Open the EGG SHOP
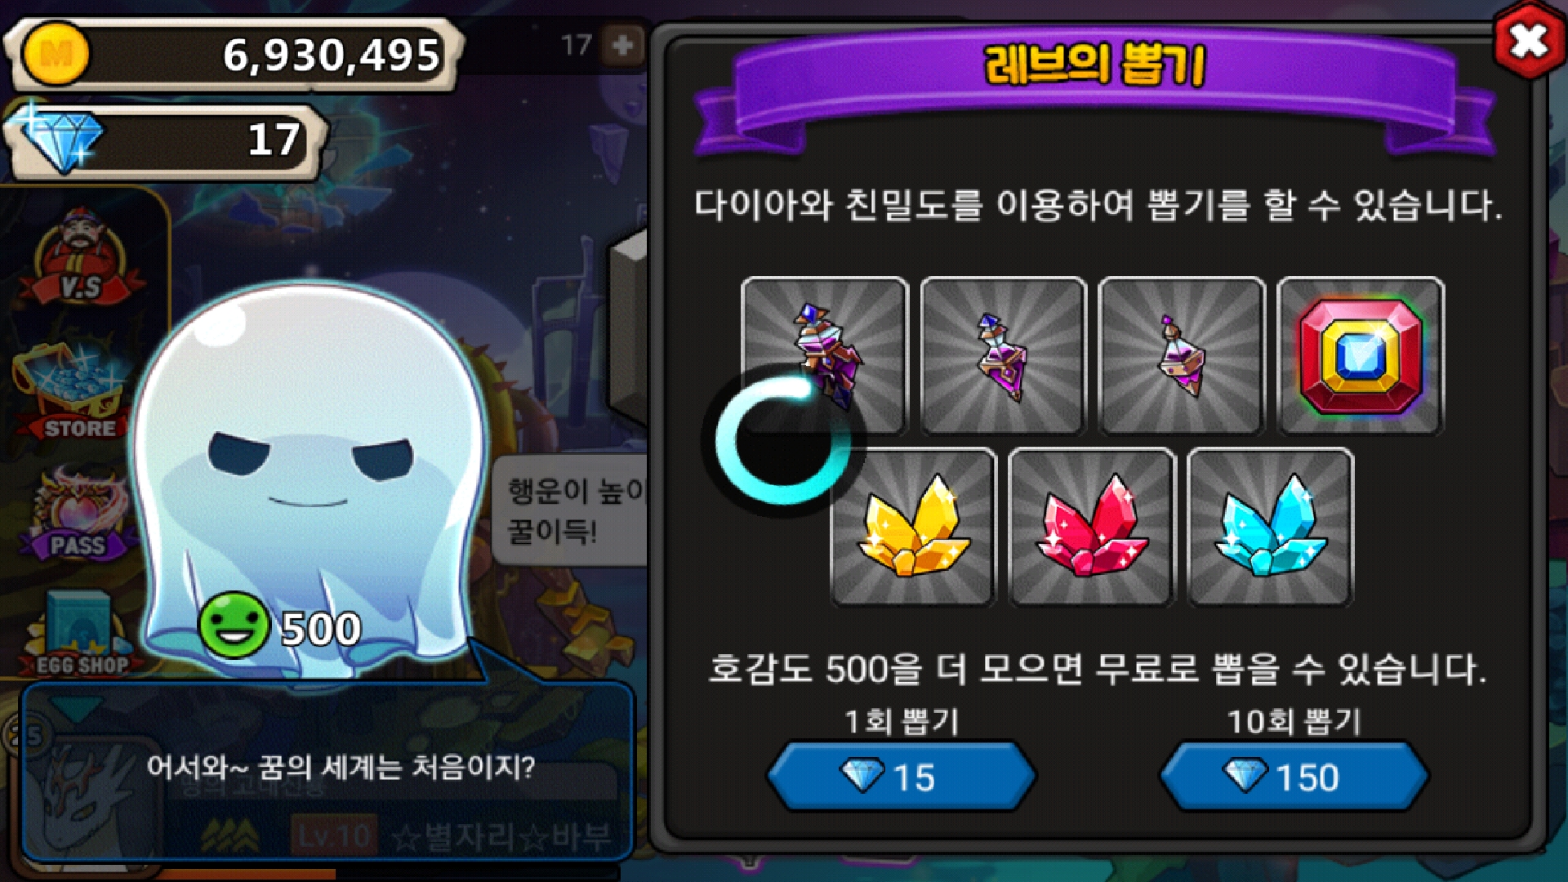This screenshot has width=1568, height=882. click(82, 633)
